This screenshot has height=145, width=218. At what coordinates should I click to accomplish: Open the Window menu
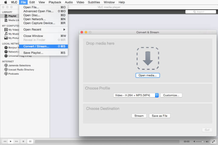109,2
